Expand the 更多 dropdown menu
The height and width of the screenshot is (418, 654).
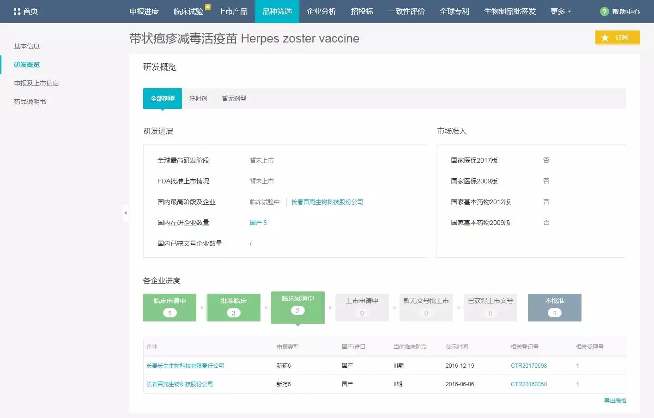click(560, 12)
